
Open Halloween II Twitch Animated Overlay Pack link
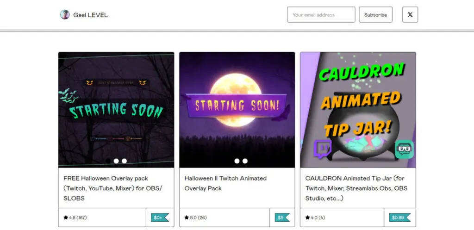225,183
